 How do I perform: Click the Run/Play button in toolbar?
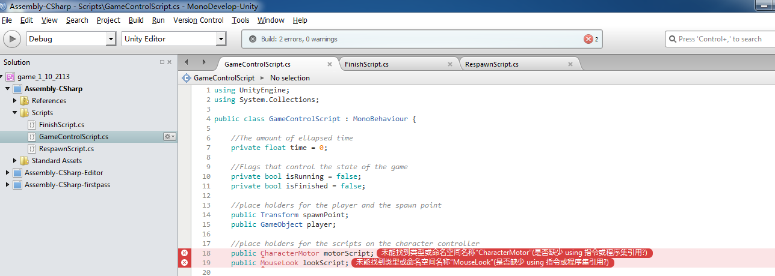12,39
